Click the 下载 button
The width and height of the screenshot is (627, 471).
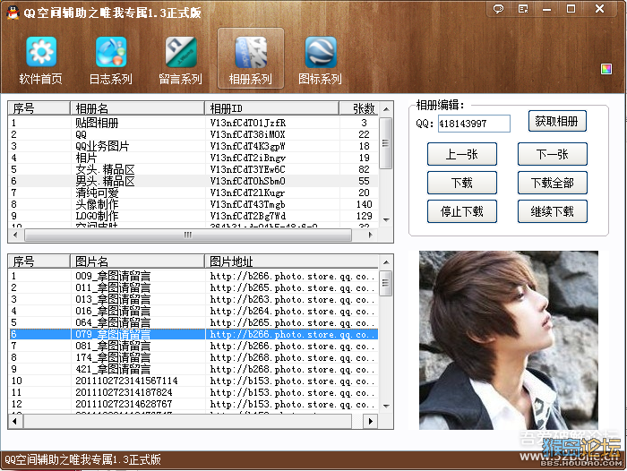click(x=462, y=183)
